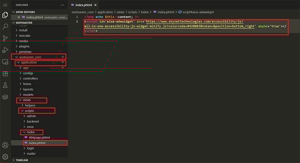This screenshot has height=163, width=300.
Task: Open the Source Control view
Action: click(x=5, y=38)
